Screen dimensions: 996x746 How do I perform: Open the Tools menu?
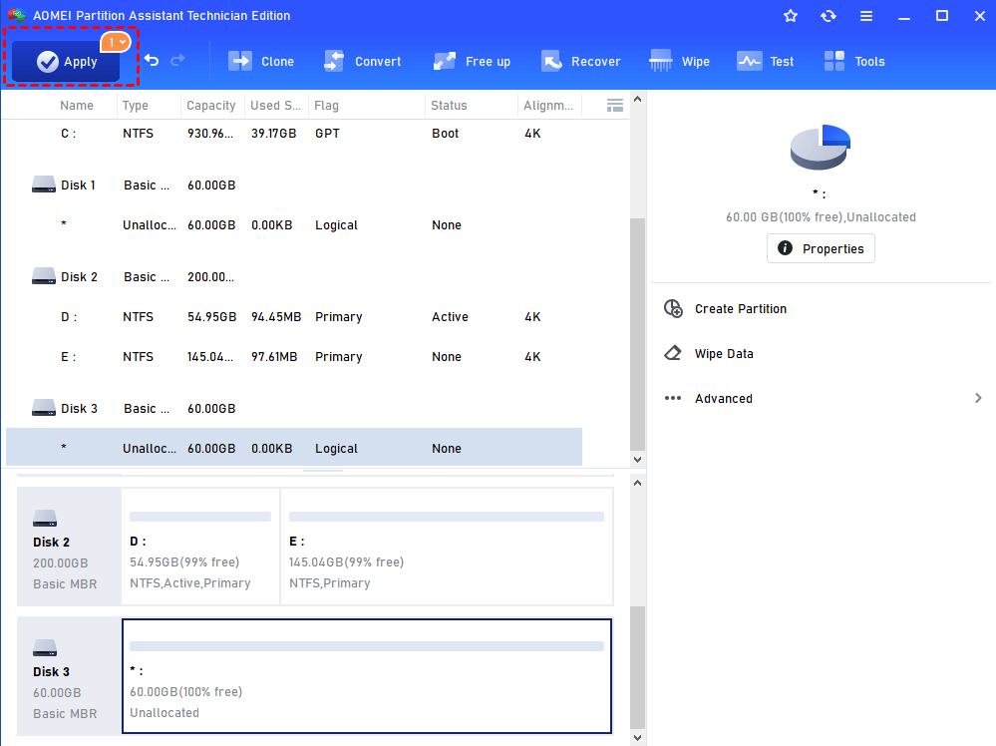point(853,61)
